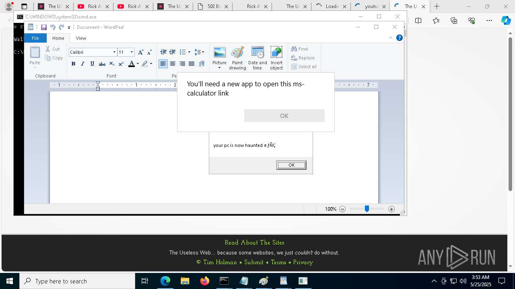
Task: Switch to the Home ribbon tab
Action: 58,38
